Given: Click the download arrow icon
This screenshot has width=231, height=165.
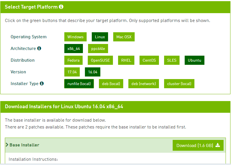Looking at the screenshot, I should click(218, 145).
